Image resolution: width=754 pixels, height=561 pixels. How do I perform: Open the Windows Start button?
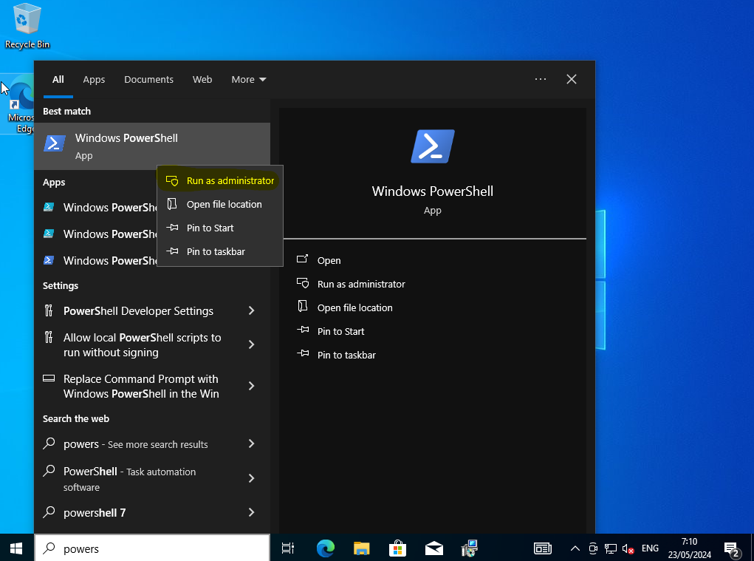(16, 548)
